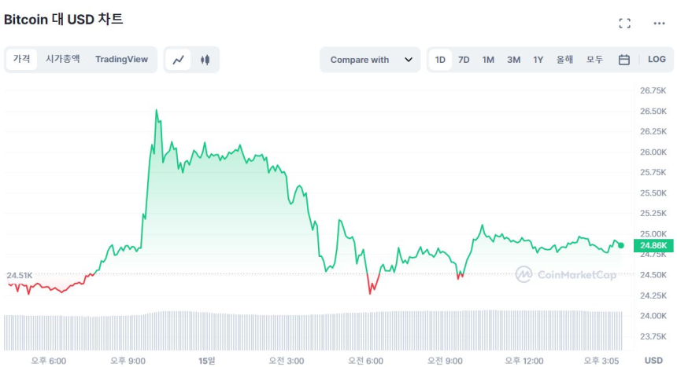This screenshot has width=677, height=367.
Task: Click the CoinMarketCap watermark logo
Action: click(x=566, y=274)
